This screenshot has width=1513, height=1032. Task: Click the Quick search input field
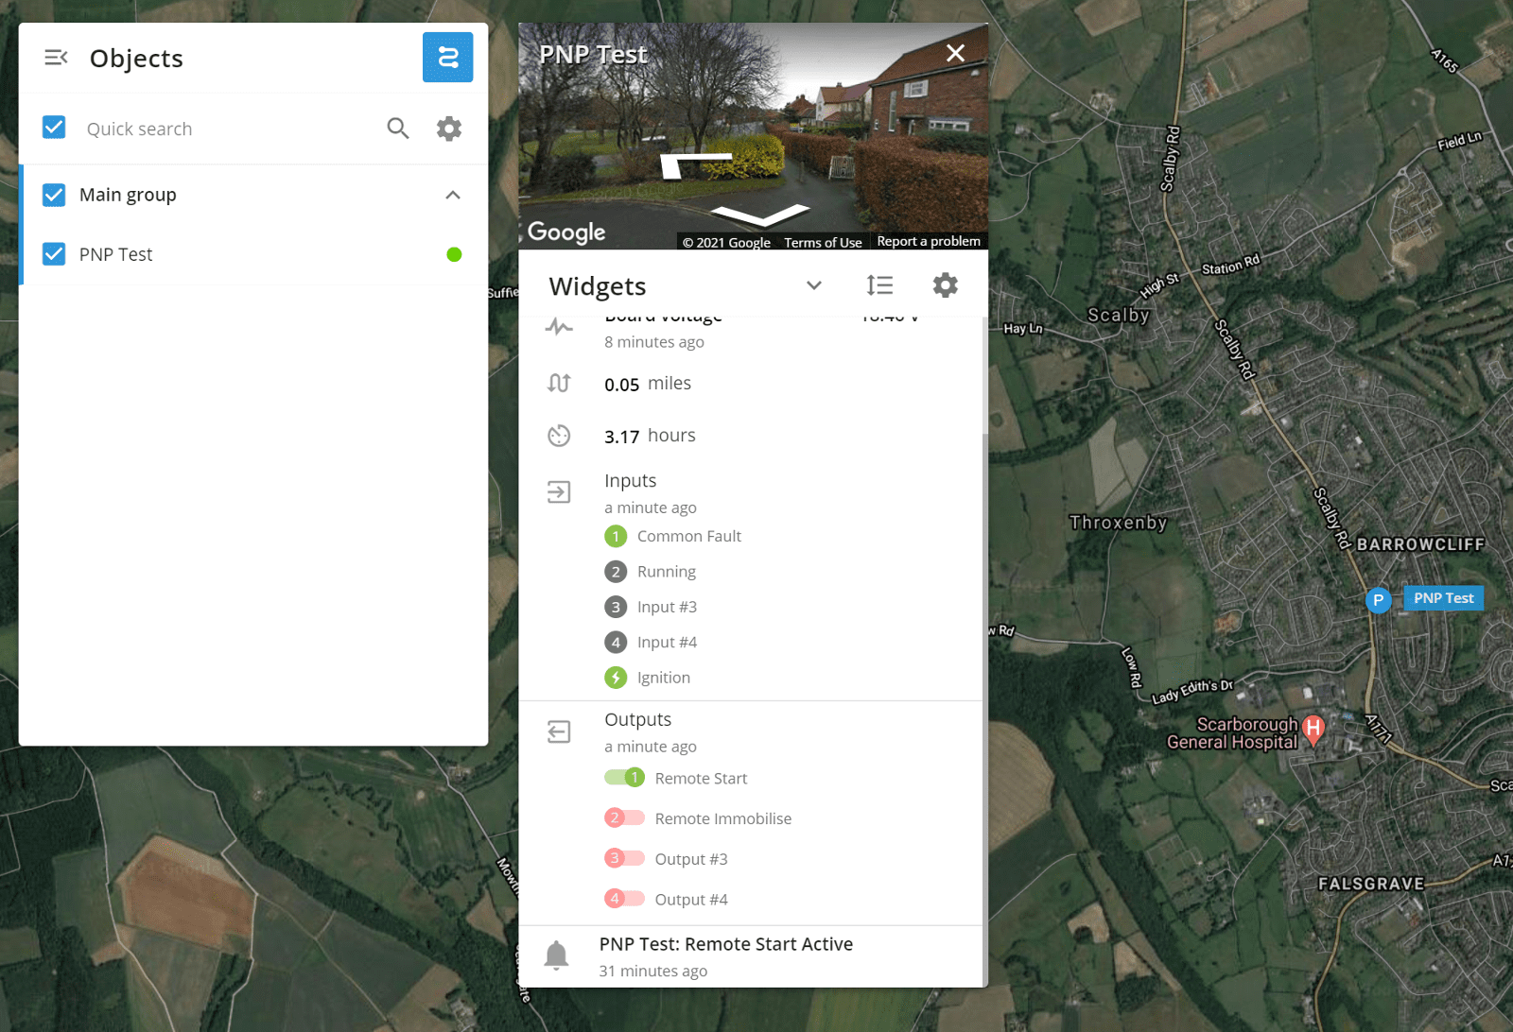tap(227, 129)
